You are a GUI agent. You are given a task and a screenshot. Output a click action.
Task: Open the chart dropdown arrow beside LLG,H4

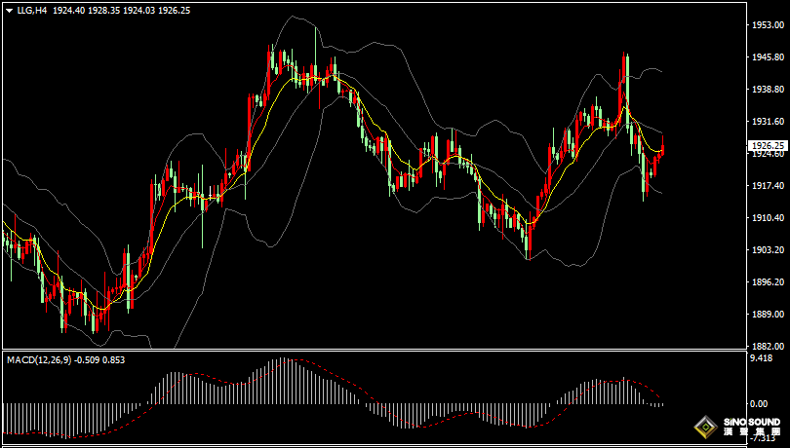click(x=9, y=9)
